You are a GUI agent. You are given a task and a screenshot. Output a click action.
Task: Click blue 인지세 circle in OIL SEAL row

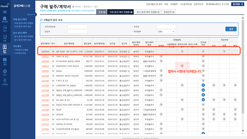click(x=203, y=100)
